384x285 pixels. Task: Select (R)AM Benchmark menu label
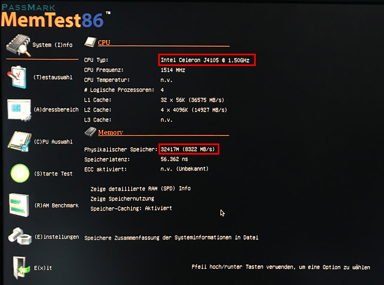[x=56, y=205]
